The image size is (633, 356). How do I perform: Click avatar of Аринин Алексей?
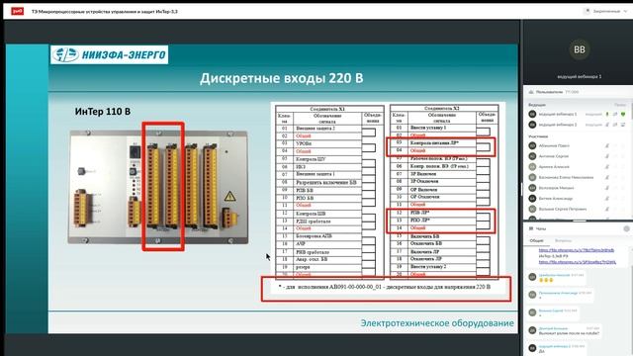pos(532,167)
